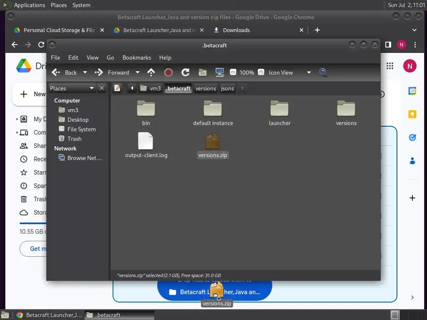
Task: Open Google apps grid in Chrome
Action: (x=390, y=66)
